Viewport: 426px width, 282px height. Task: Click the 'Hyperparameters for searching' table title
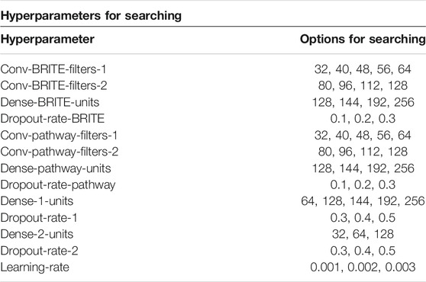[91, 16]
